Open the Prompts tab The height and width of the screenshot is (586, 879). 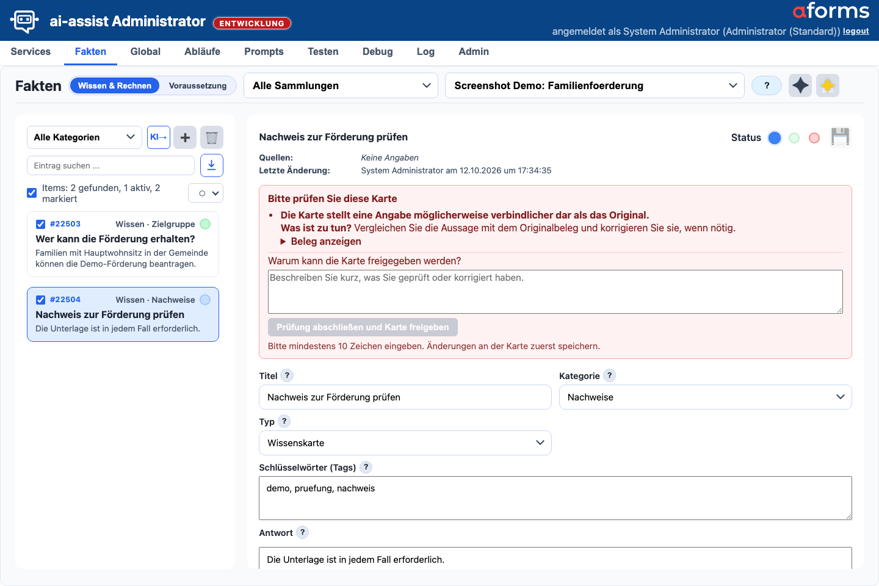(264, 51)
